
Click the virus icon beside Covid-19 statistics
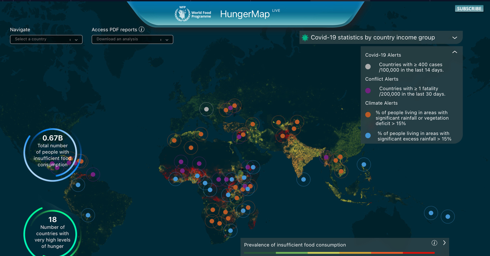(x=305, y=38)
